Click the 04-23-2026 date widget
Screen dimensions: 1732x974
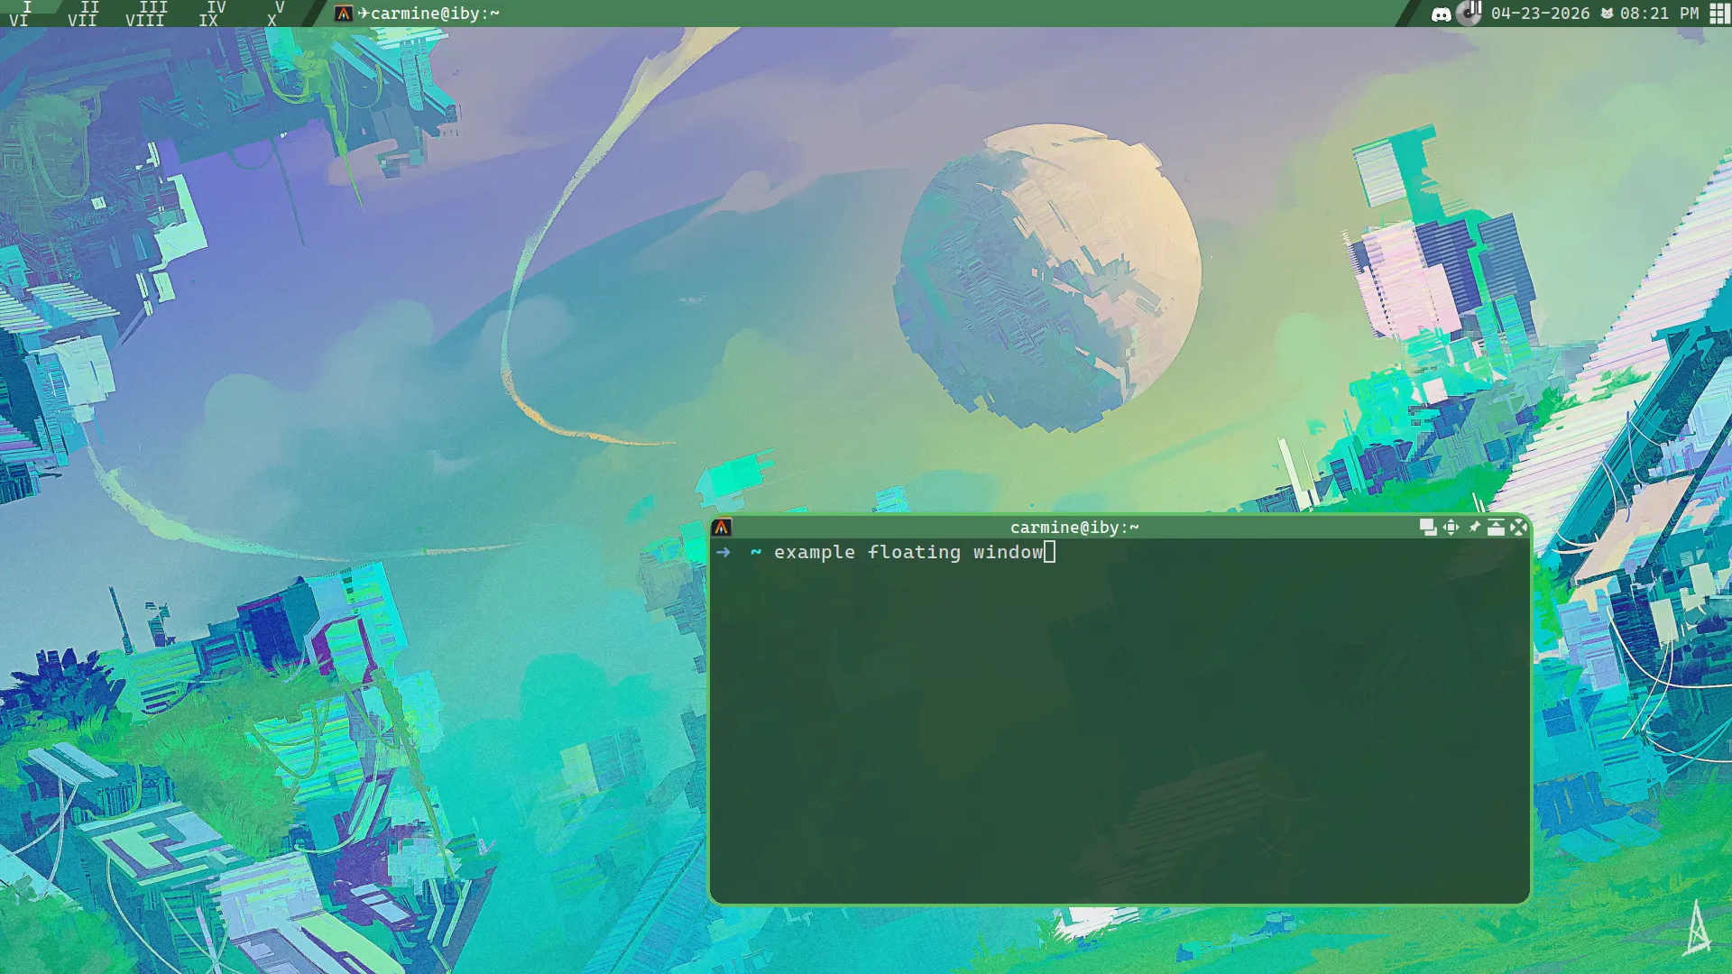(1540, 14)
